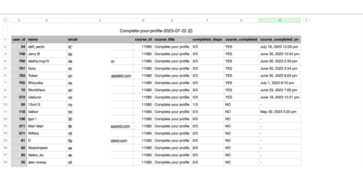Select the name cell containing WorldHero
This screenshot has height=181, width=363.
coord(46,90)
